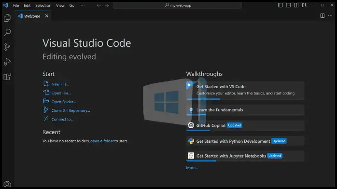
Task: Click the Open Folder... link
Action: (64, 102)
